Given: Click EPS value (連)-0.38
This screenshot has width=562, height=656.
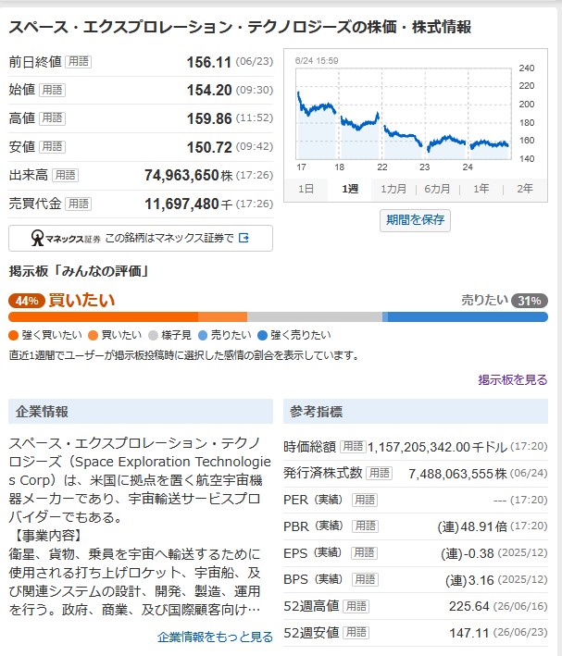Looking at the screenshot, I should click(x=468, y=553).
